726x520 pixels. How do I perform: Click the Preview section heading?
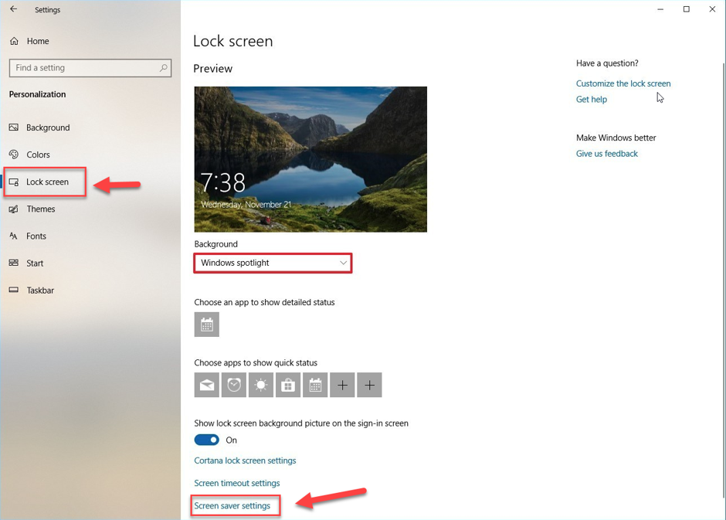click(212, 69)
